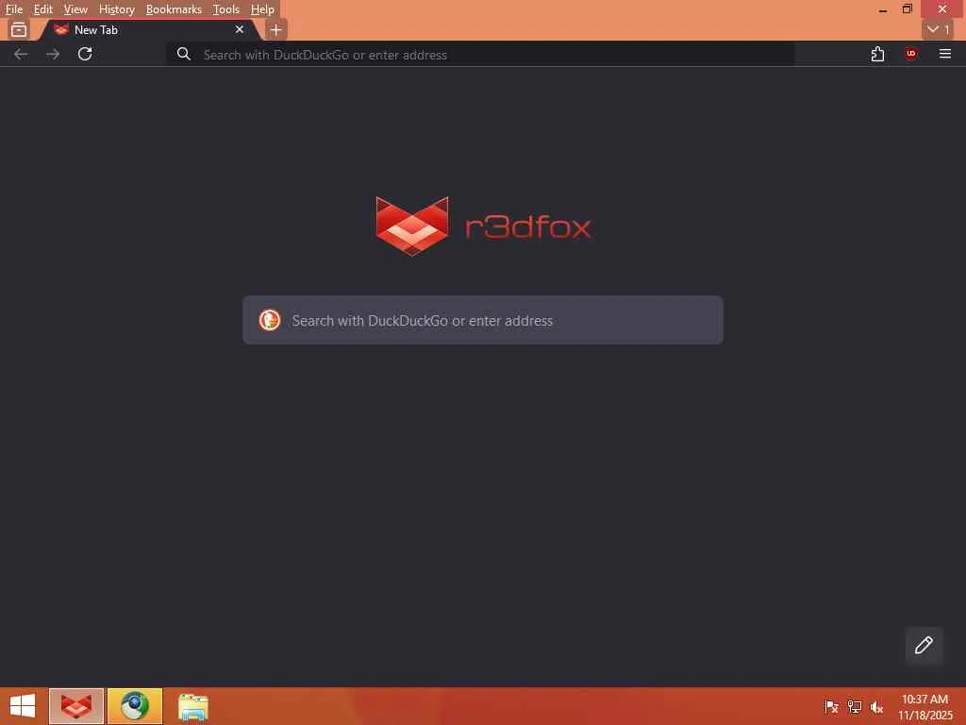Reload the current page

[85, 54]
